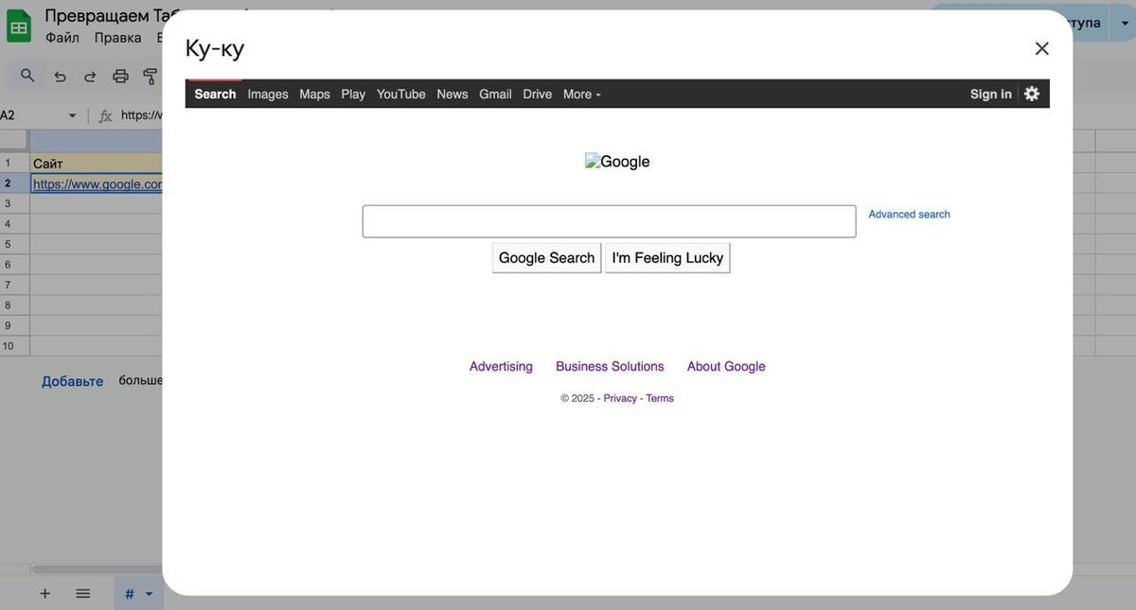Screen dimensions: 1136x610
Task: Click the I'm Feeling Lucky button
Action: pos(667,257)
